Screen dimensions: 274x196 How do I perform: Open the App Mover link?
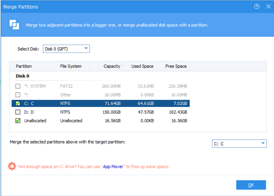coord(113,167)
